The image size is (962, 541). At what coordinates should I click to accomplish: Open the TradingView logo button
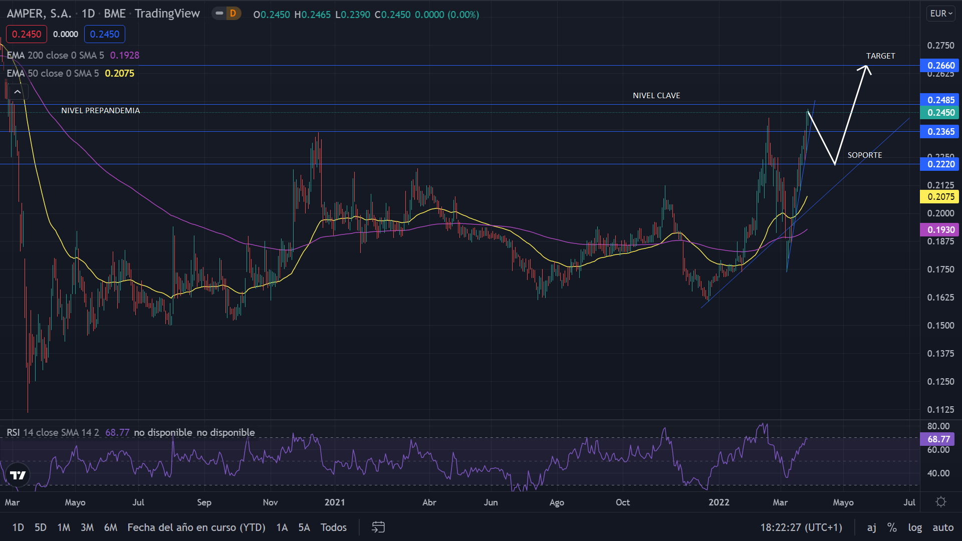tap(18, 475)
